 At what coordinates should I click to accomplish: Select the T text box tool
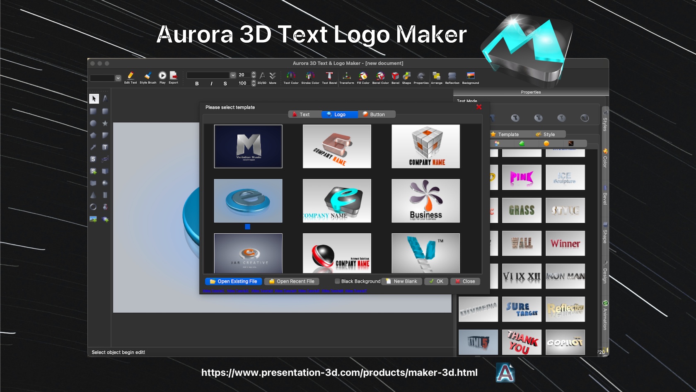[105, 147]
